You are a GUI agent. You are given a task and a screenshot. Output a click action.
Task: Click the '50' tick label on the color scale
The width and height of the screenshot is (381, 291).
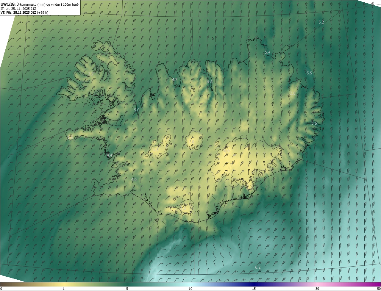[x=379, y=289]
